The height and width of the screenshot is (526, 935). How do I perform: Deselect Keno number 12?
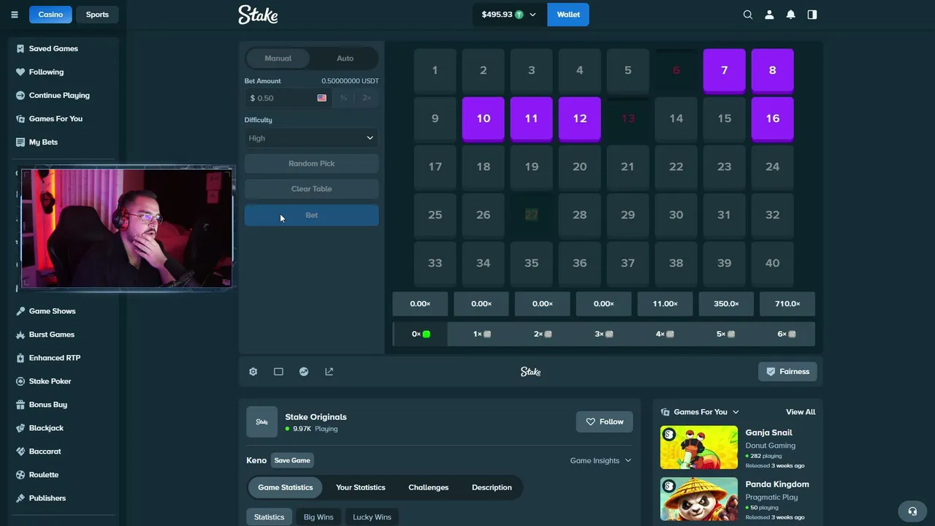(579, 119)
